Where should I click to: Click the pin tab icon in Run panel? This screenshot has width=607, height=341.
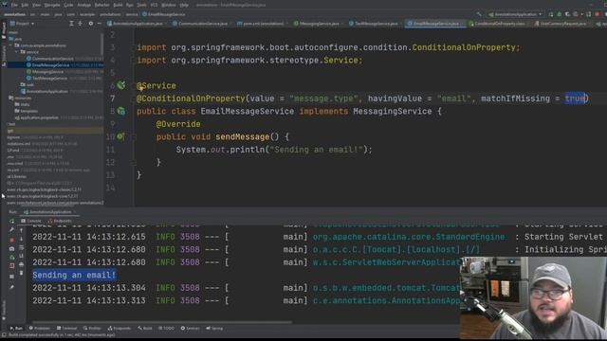[x=12, y=287]
